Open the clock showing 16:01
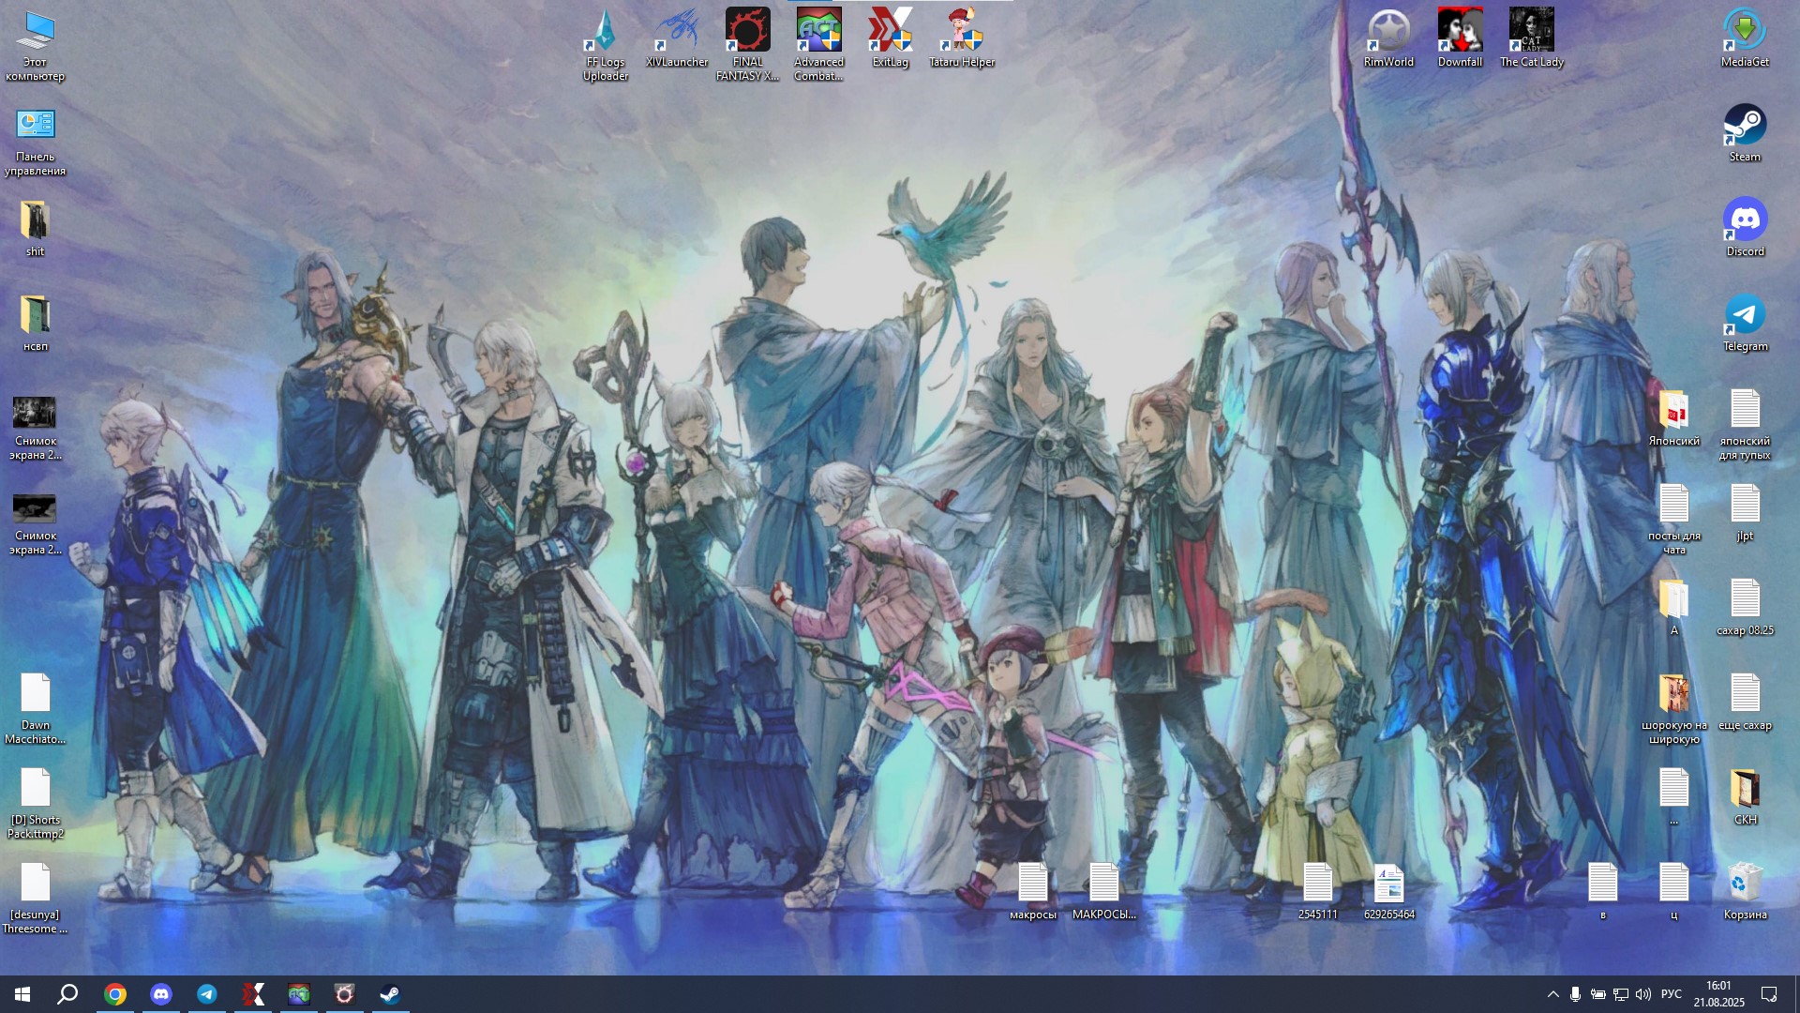The height and width of the screenshot is (1013, 1800). click(1718, 994)
